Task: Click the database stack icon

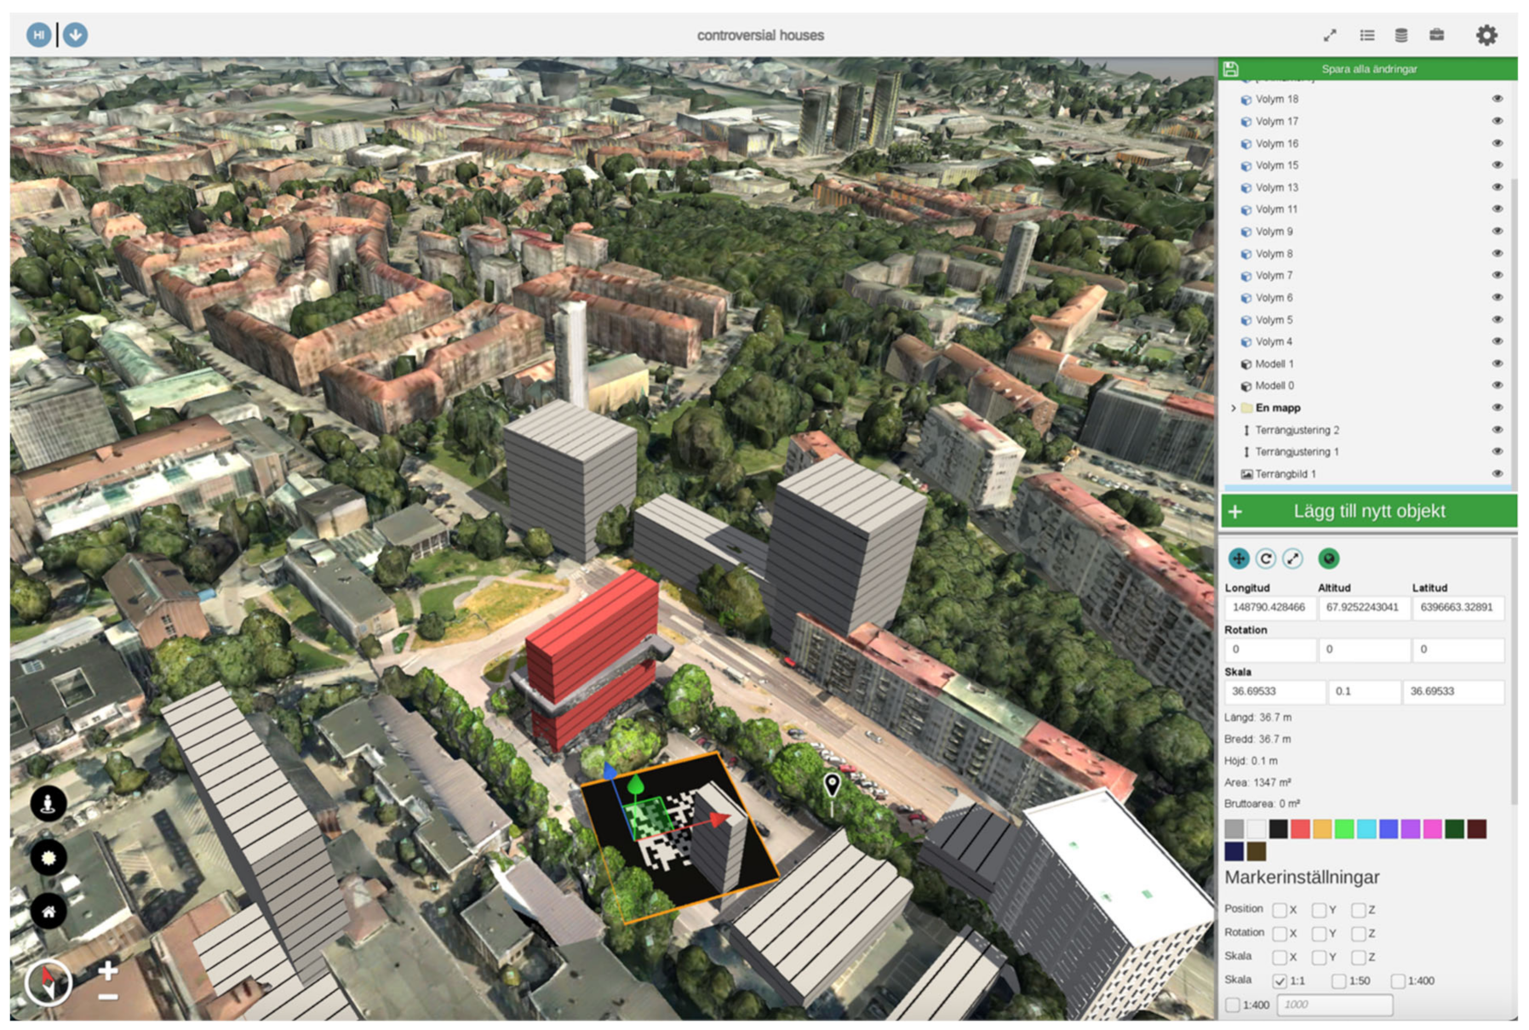Action: coord(1400,35)
